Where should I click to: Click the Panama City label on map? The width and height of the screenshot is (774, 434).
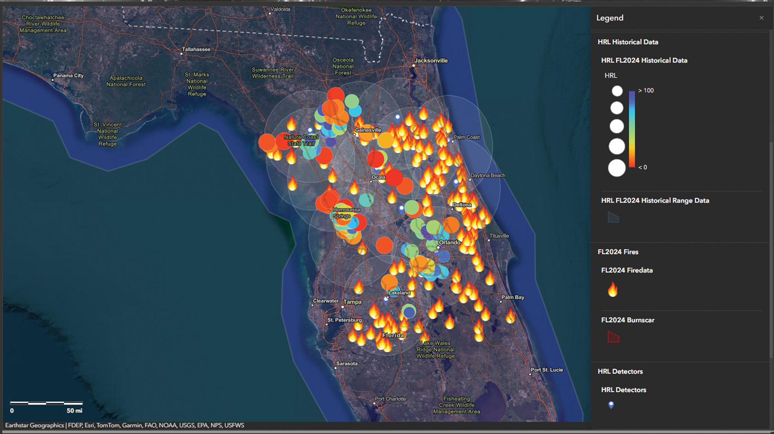68,76
